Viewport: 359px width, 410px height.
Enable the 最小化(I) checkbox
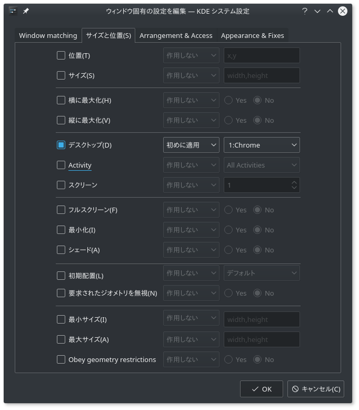61,230
